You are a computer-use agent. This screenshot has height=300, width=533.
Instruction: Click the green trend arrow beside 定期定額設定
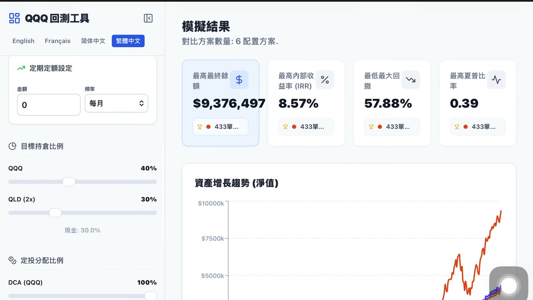click(x=21, y=68)
